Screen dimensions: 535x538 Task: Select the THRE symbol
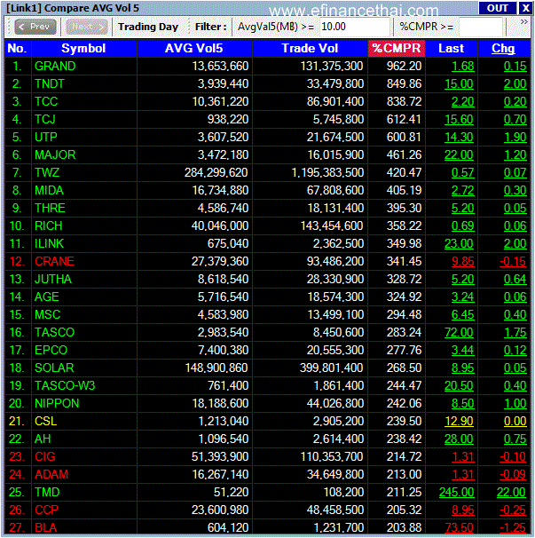(50, 209)
